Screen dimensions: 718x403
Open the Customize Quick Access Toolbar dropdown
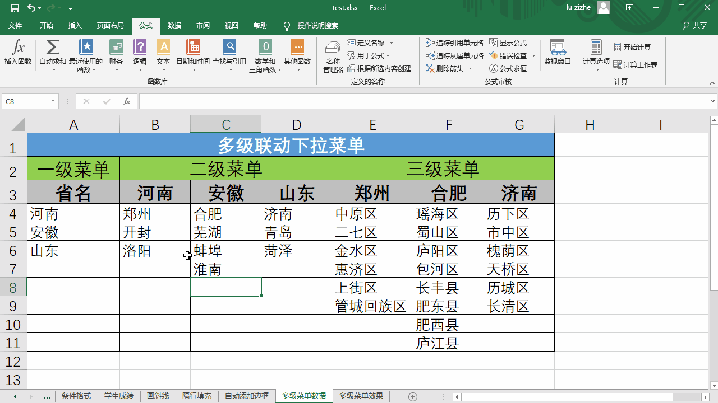point(70,8)
